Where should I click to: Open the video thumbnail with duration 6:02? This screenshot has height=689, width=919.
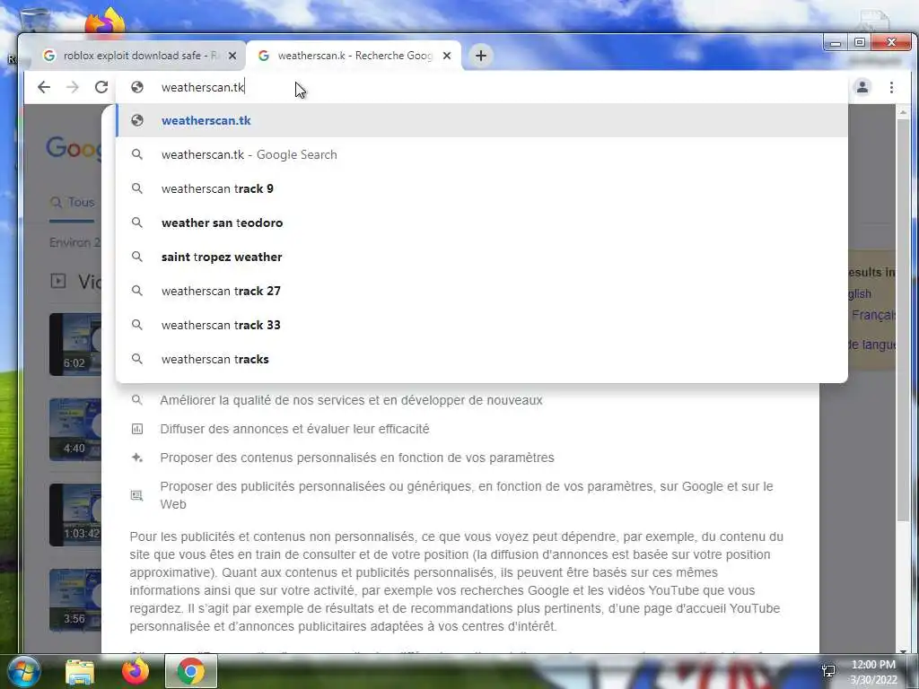75,344
